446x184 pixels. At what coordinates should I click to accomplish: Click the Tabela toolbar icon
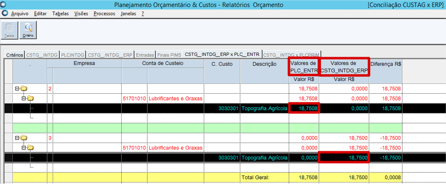[9, 30]
